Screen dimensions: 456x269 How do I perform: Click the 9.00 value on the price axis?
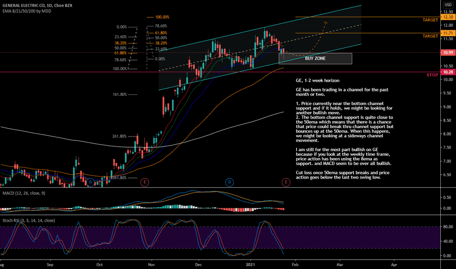click(x=447, y=107)
